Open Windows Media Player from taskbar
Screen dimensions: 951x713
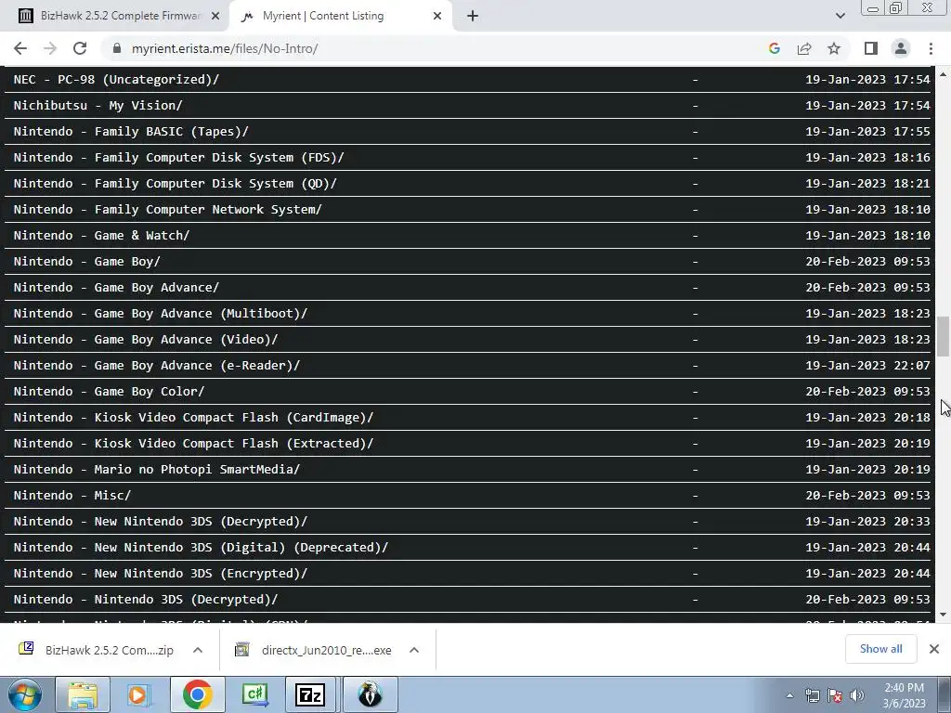coord(140,694)
